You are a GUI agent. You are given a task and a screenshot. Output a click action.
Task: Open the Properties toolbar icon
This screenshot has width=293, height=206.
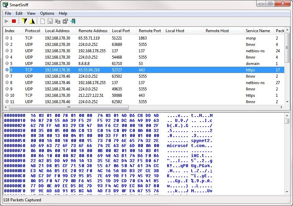coord(65,21)
